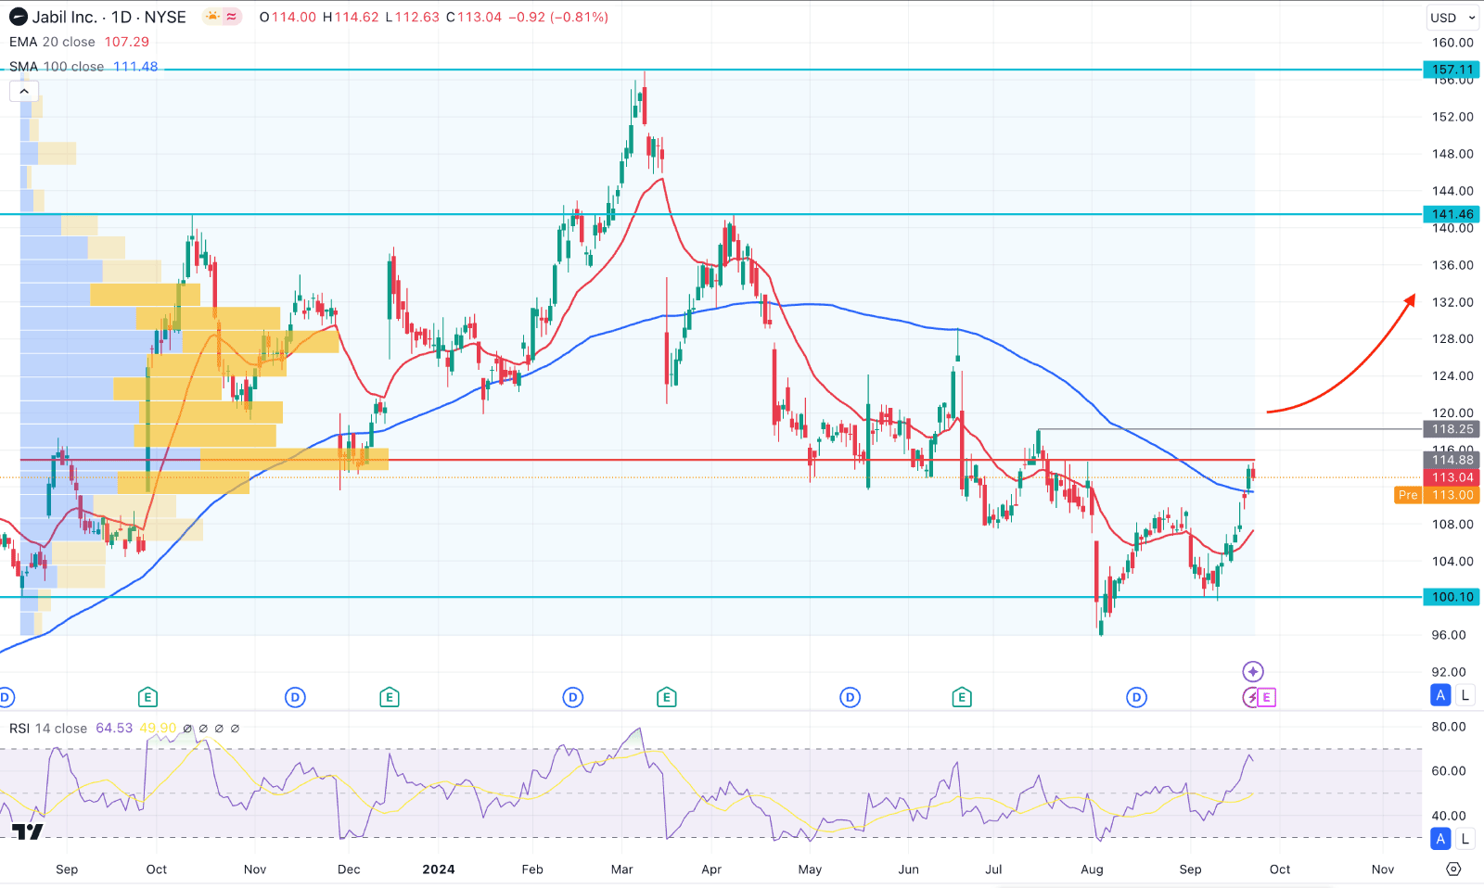Viewport: 1484px width, 888px height.
Task: Click the RSI value 64.53
Action: point(114,729)
